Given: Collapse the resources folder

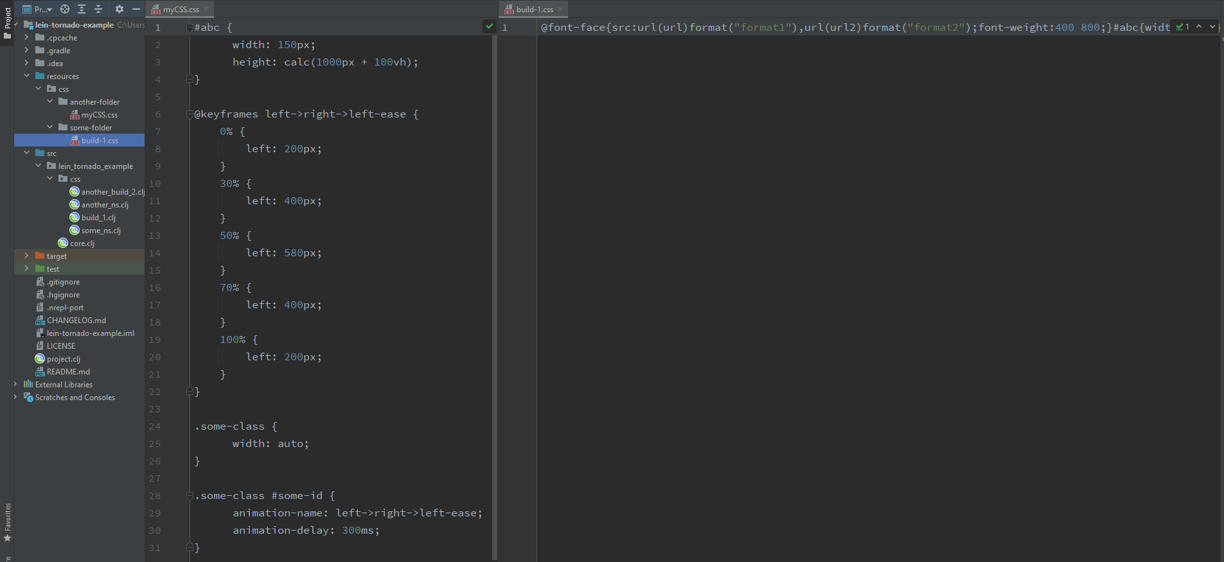Looking at the screenshot, I should pos(26,76).
